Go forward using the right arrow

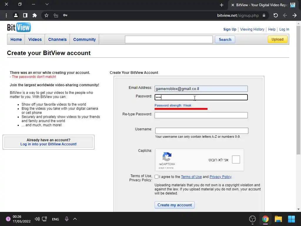pyautogui.click(x=295, y=15)
